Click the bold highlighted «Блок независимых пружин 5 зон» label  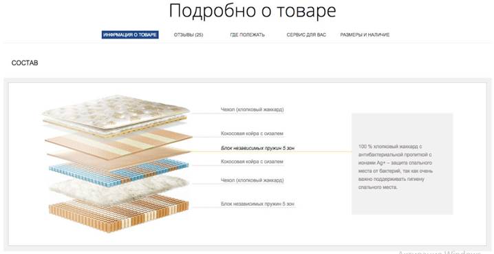coord(258,148)
